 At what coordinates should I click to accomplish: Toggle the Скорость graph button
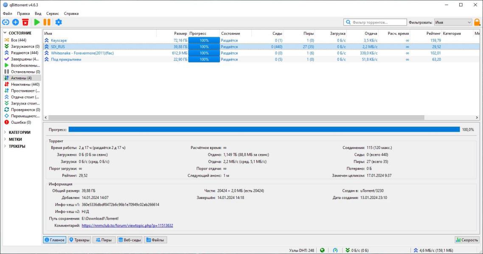click(x=467, y=240)
